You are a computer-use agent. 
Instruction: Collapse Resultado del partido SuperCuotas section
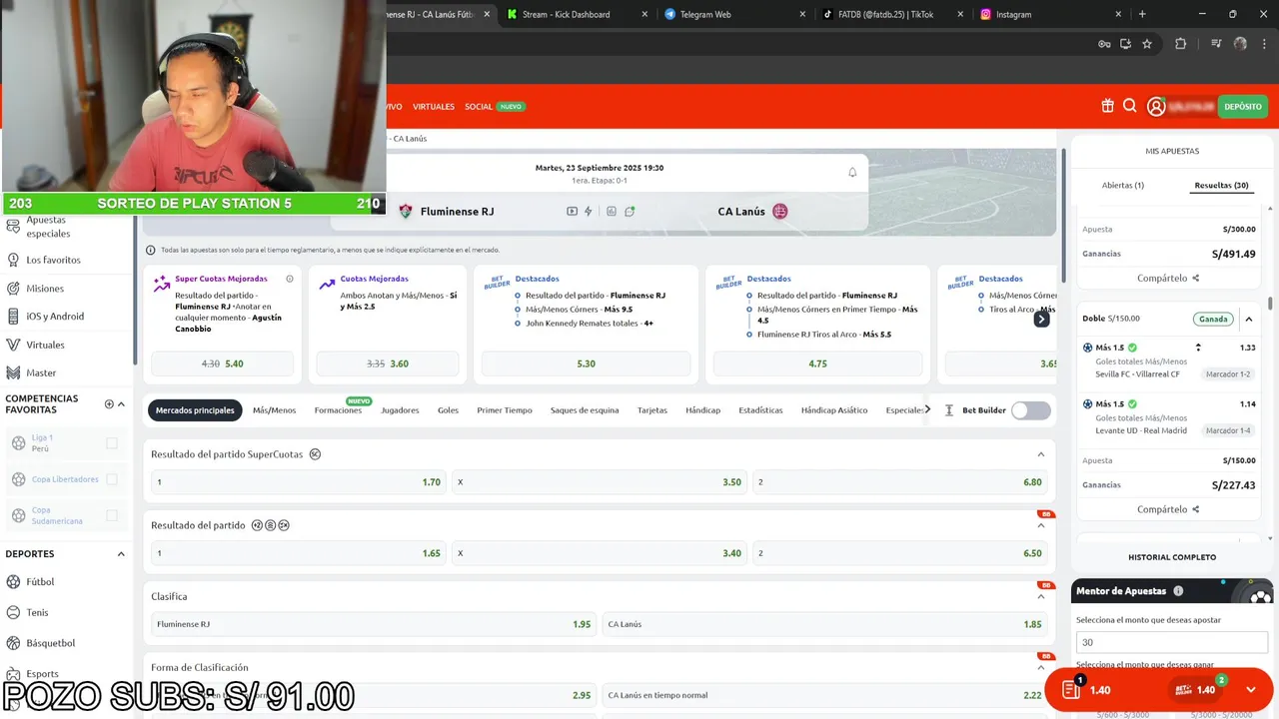coord(1040,454)
